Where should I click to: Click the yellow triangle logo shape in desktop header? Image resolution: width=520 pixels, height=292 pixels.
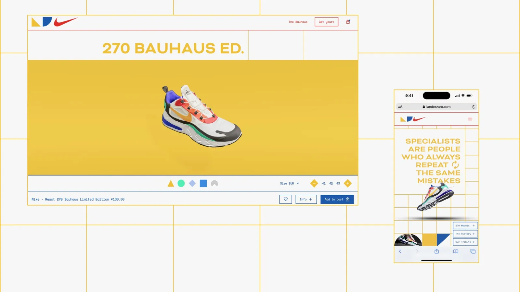click(36, 22)
